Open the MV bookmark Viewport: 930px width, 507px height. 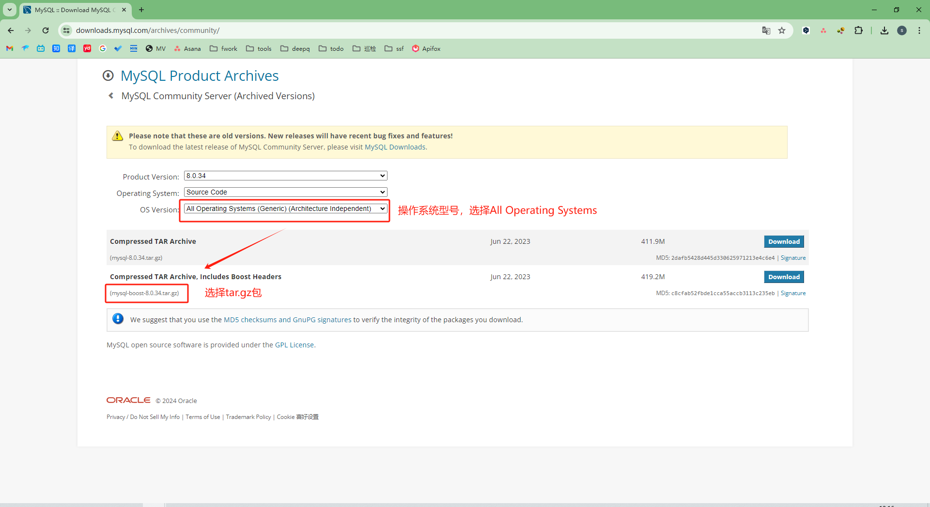pyautogui.click(x=155, y=48)
